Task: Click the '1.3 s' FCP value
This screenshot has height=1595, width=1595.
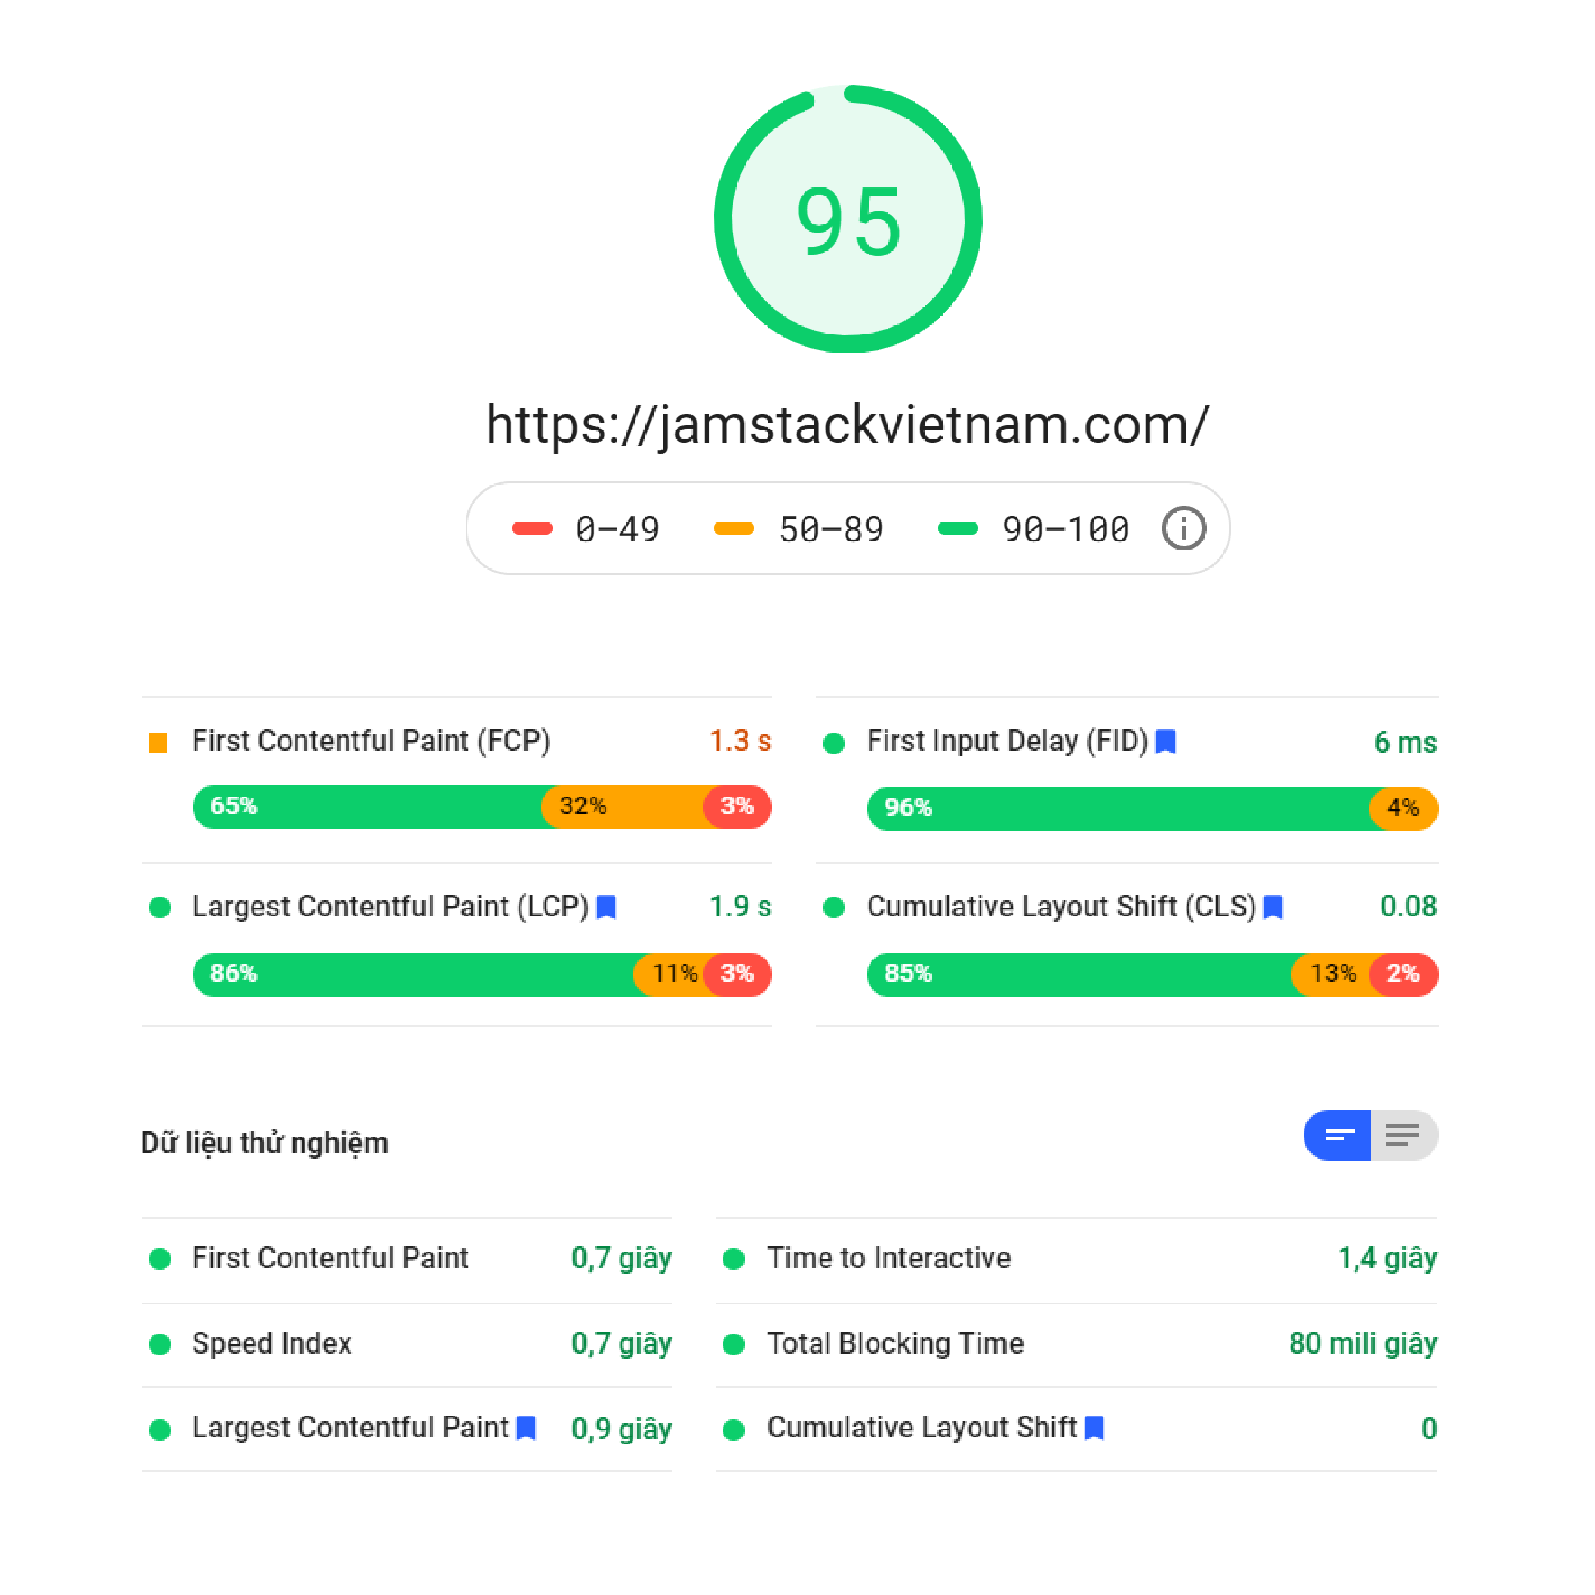Action: (740, 741)
